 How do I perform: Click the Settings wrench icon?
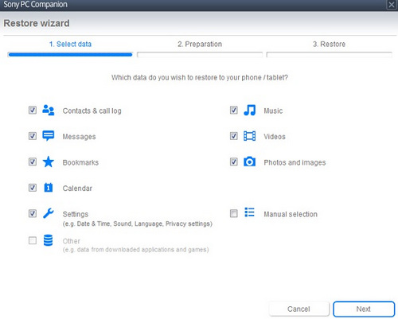pos(49,213)
